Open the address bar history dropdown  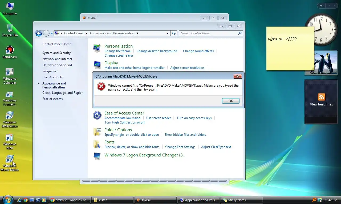point(168,33)
